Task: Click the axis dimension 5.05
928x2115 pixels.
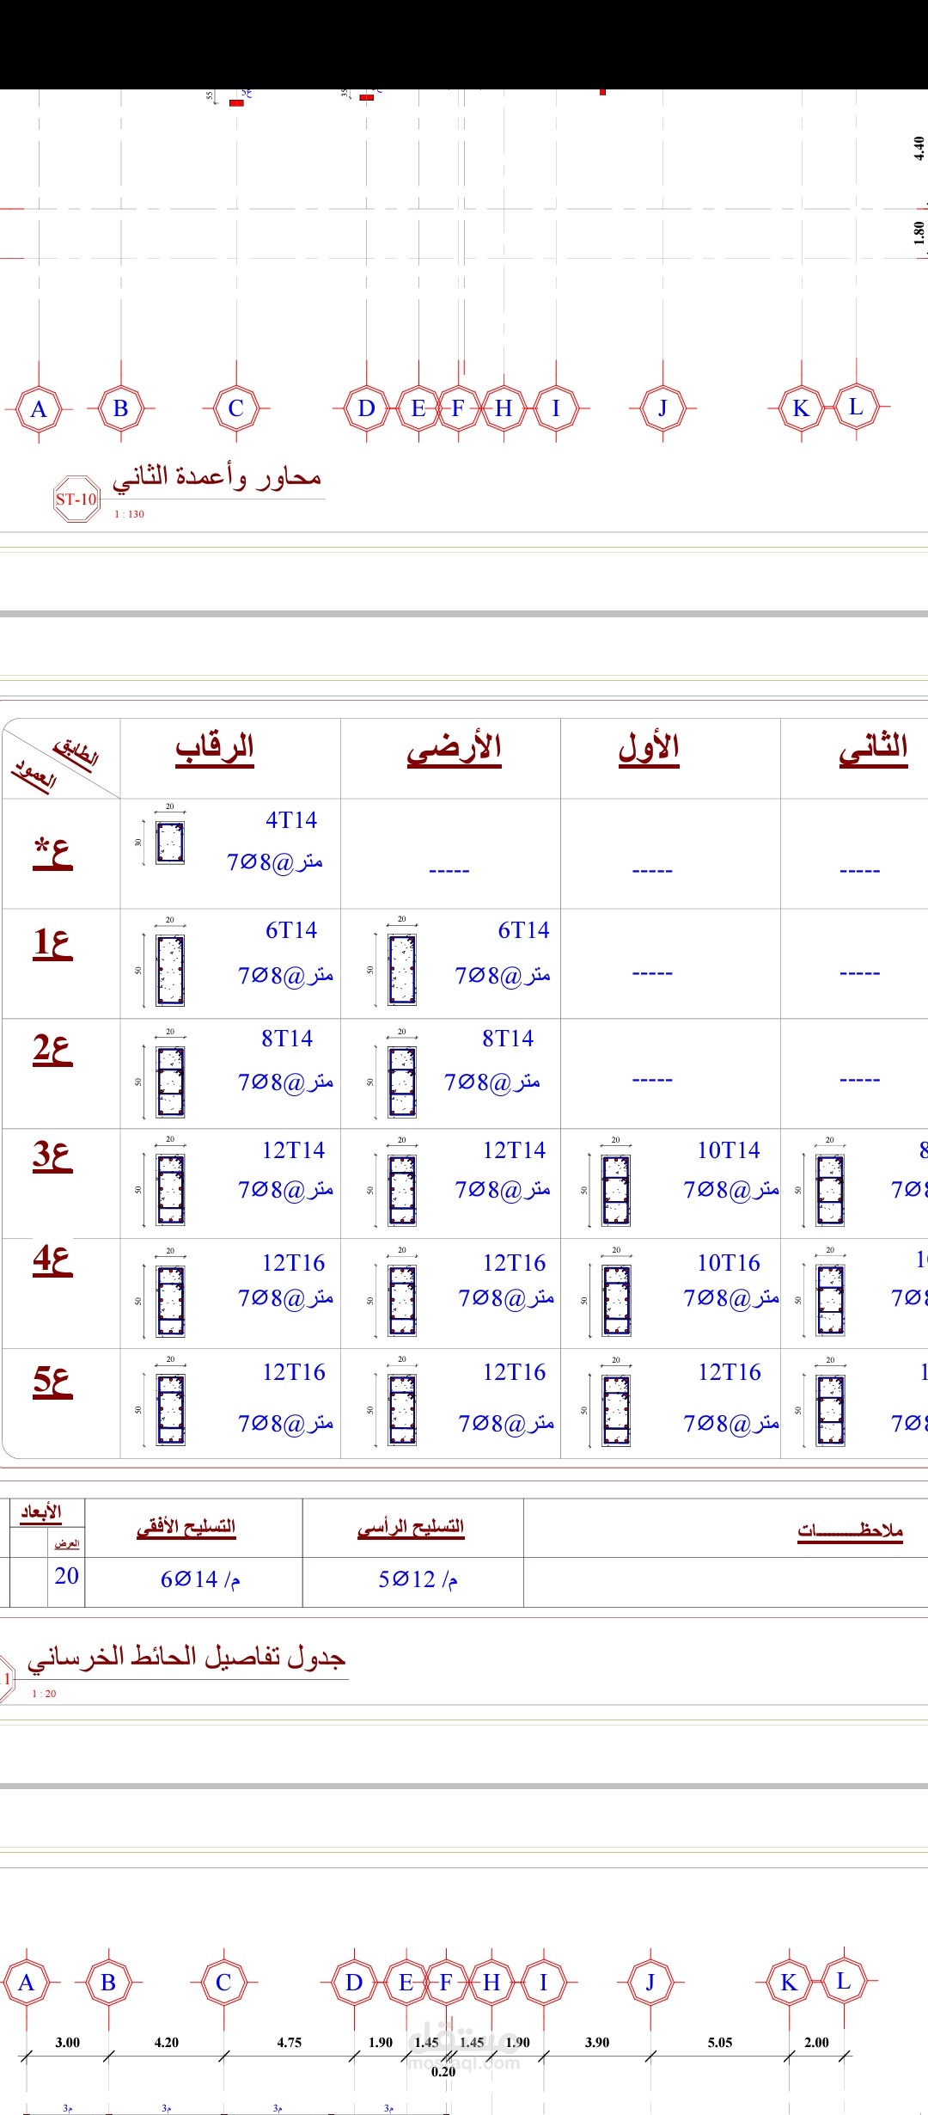Action: [720, 2042]
